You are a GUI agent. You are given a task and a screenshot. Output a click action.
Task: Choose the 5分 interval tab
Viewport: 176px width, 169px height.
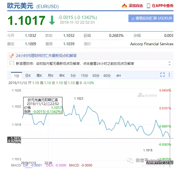[73, 75]
